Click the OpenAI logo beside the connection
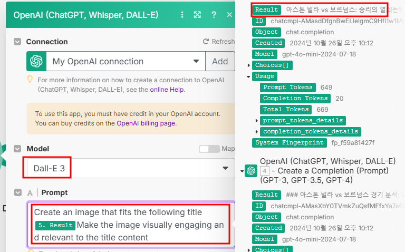This screenshot has height=252, width=405. tap(36, 61)
